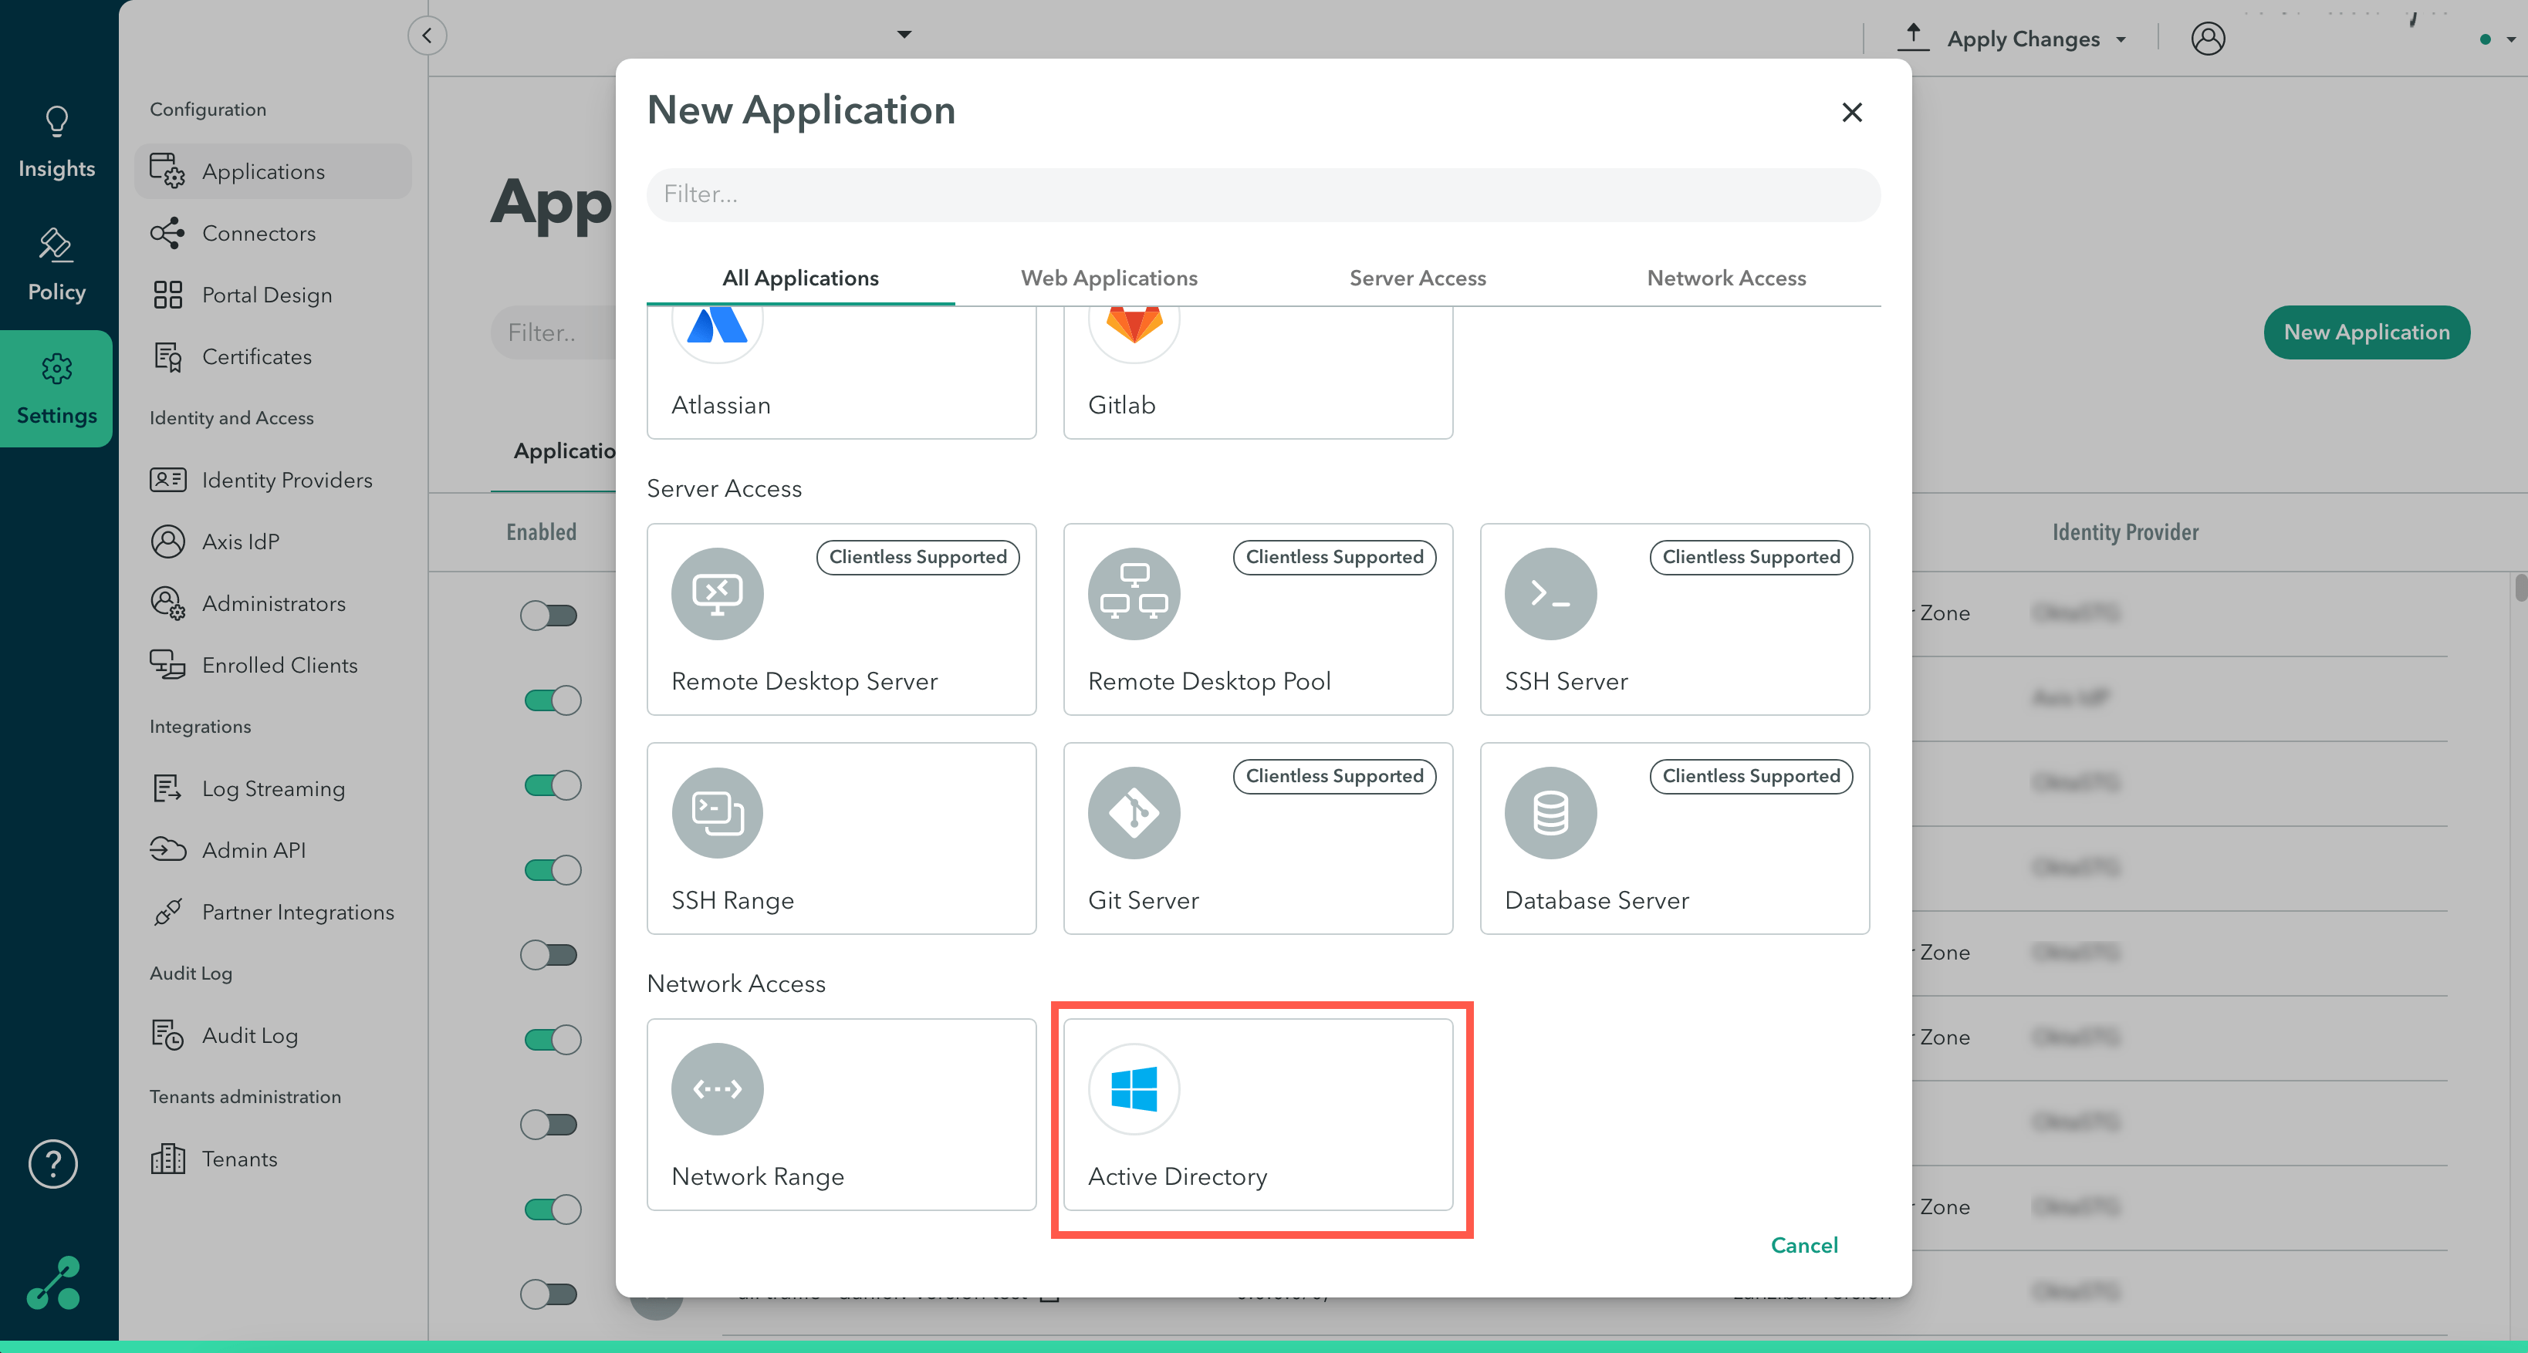
Task: Select the SSH Server terminal icon
Action: [1550, 592]
